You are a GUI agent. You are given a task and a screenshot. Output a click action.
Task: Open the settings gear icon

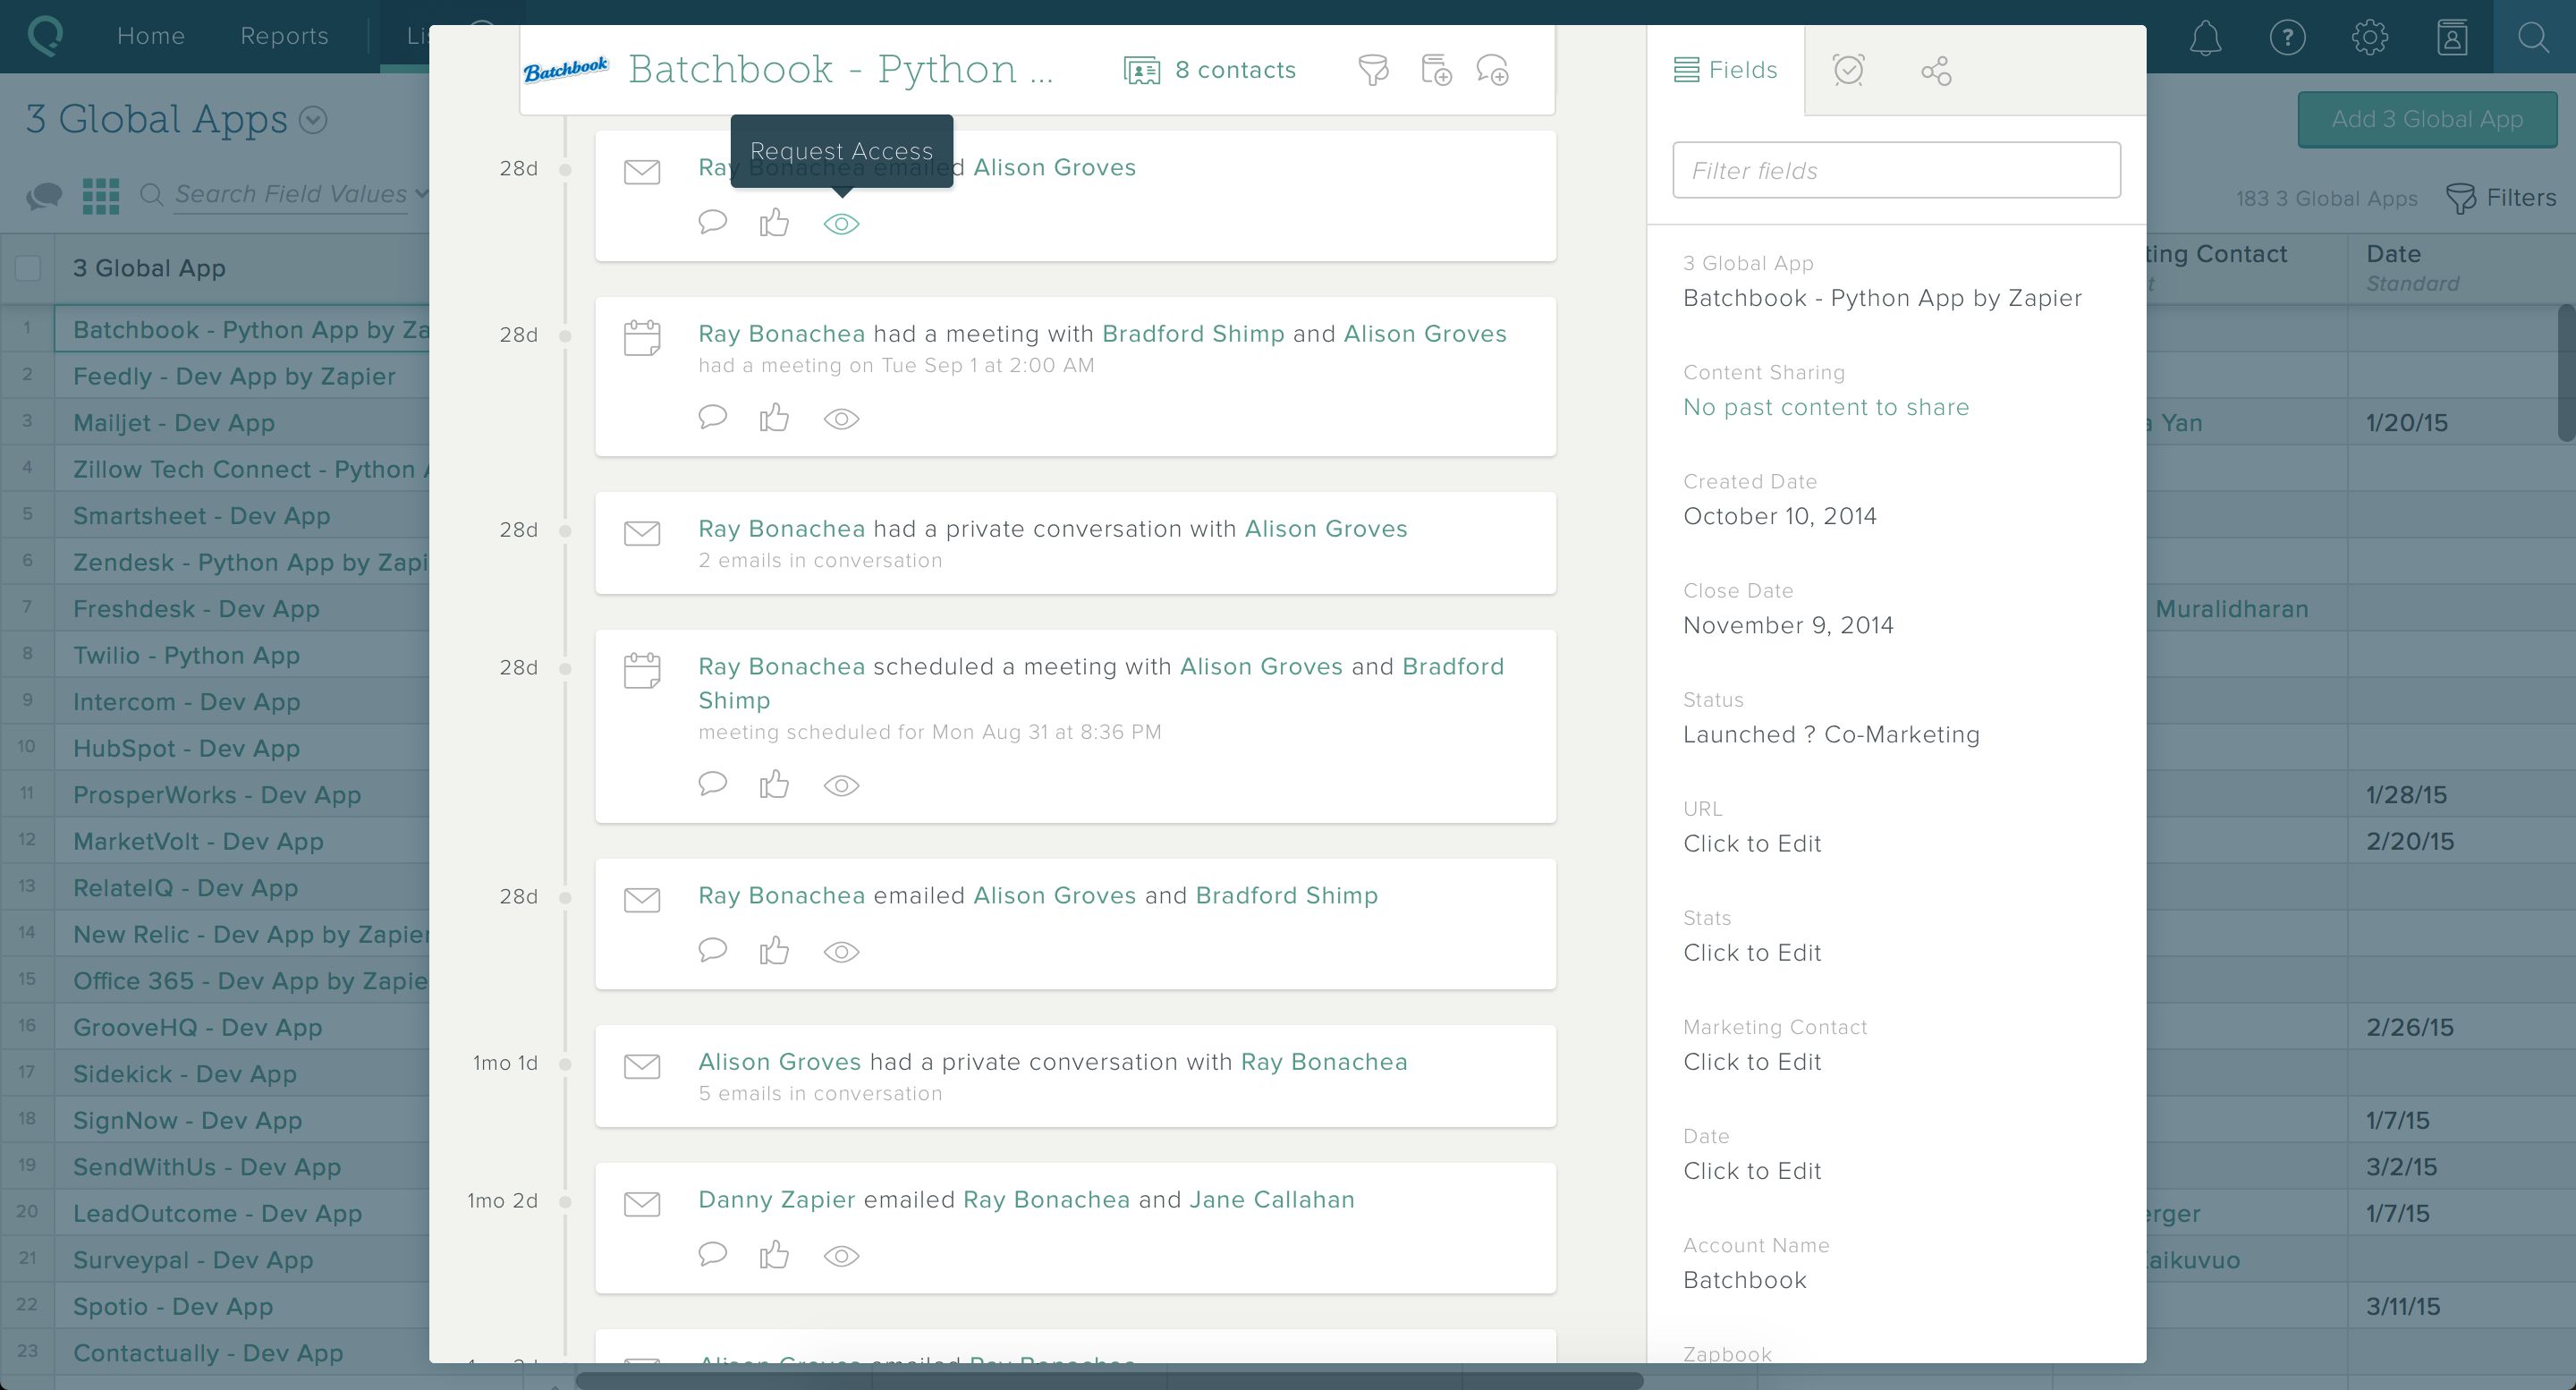(2369, 38)
